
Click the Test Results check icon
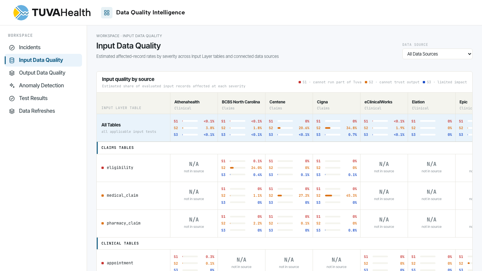(12, 98)
